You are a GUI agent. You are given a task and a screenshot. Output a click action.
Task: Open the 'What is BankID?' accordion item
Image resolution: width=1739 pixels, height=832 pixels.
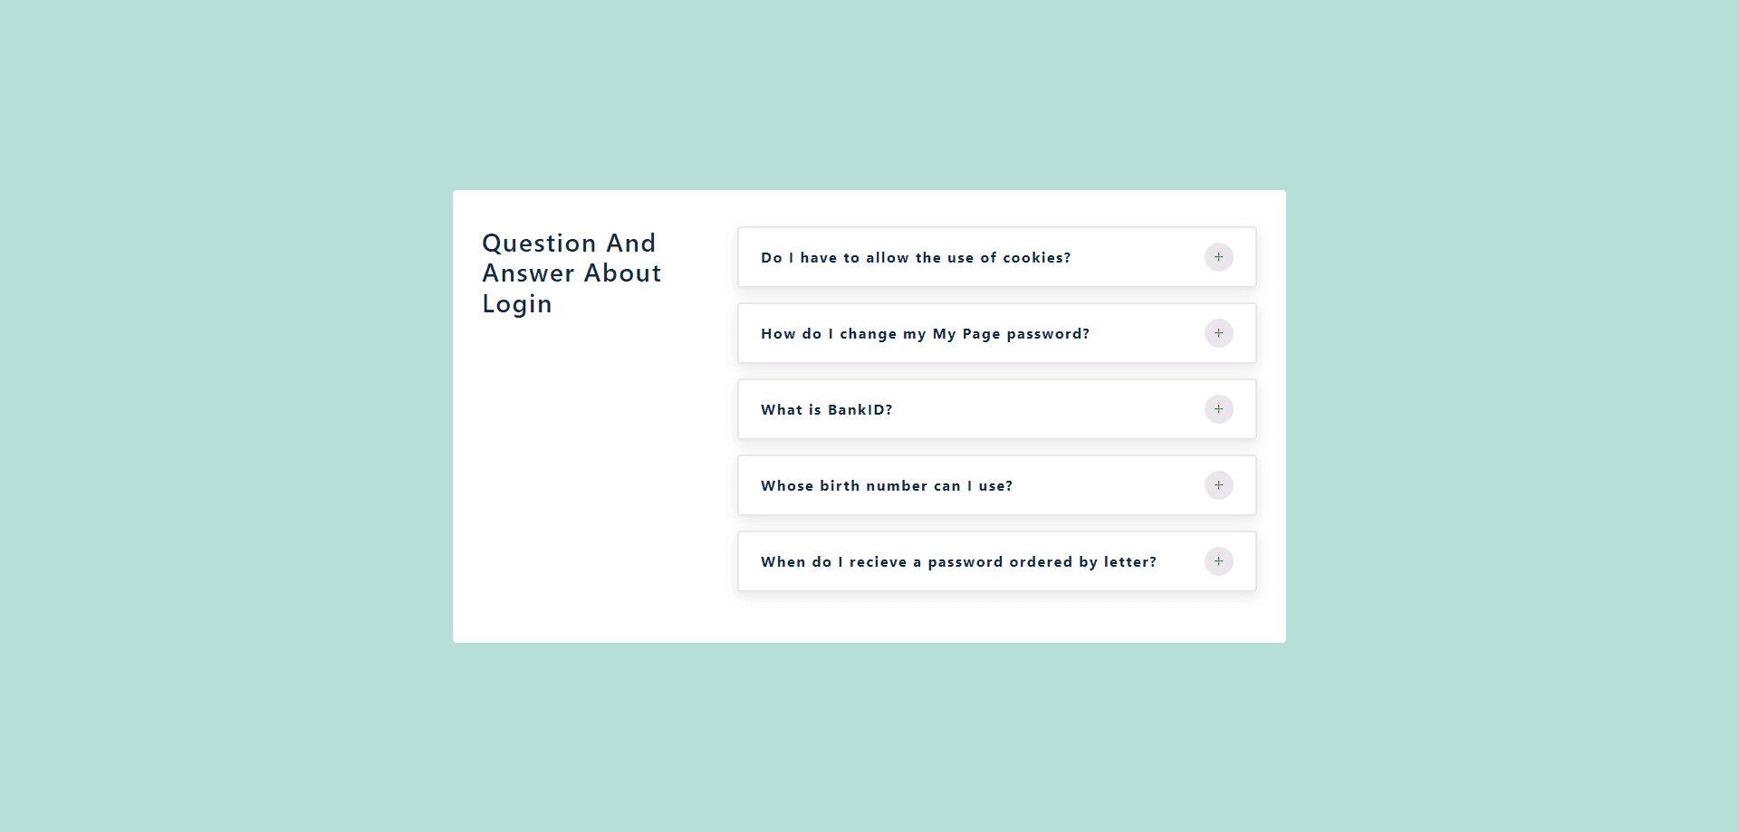(x=996, y=409)
